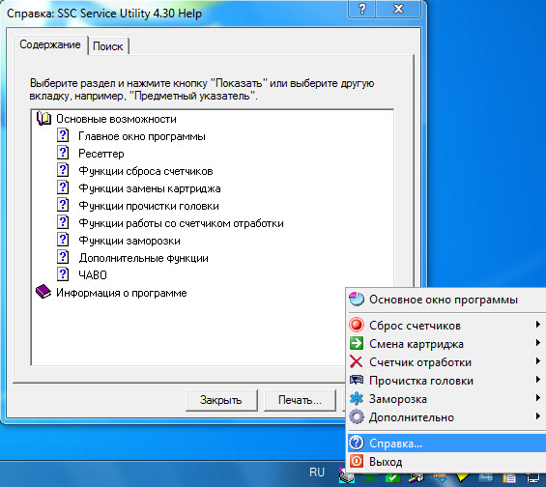
Task: Click the green plug tray icon
Action: click(x=370, y=477)
